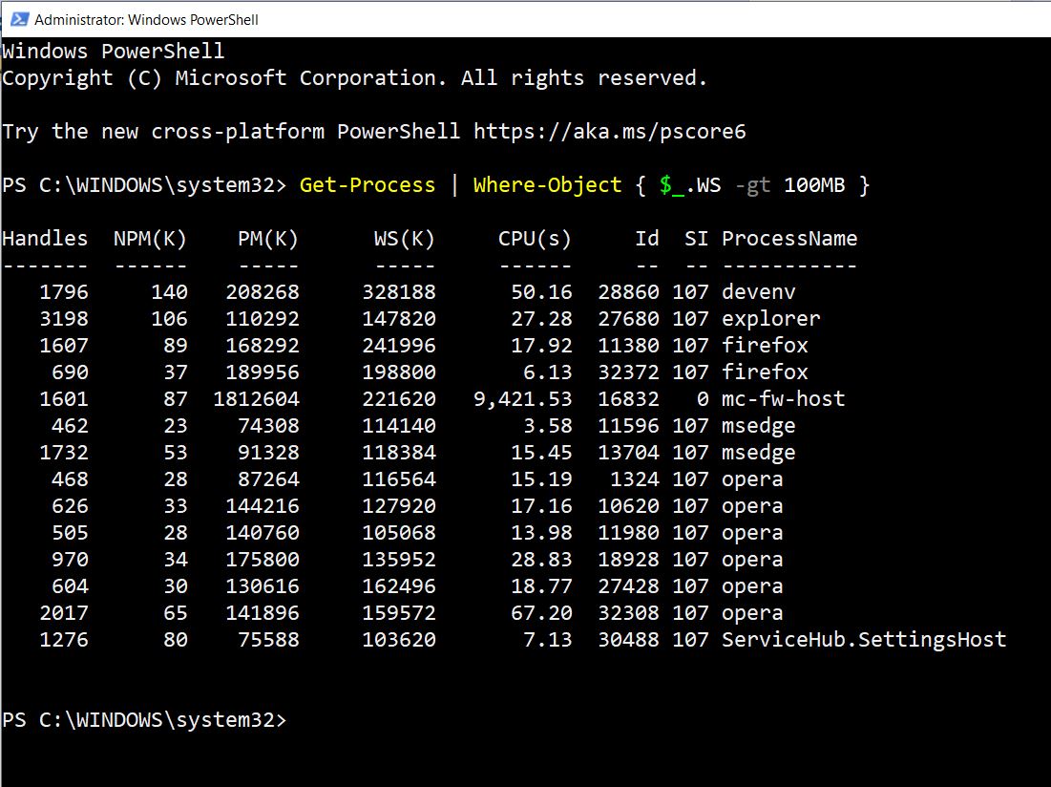Image resolution: width=1051 pixels, height=787 pixels.
Task: Click the CPU value 9,421.53
Action: click(522, 399)
